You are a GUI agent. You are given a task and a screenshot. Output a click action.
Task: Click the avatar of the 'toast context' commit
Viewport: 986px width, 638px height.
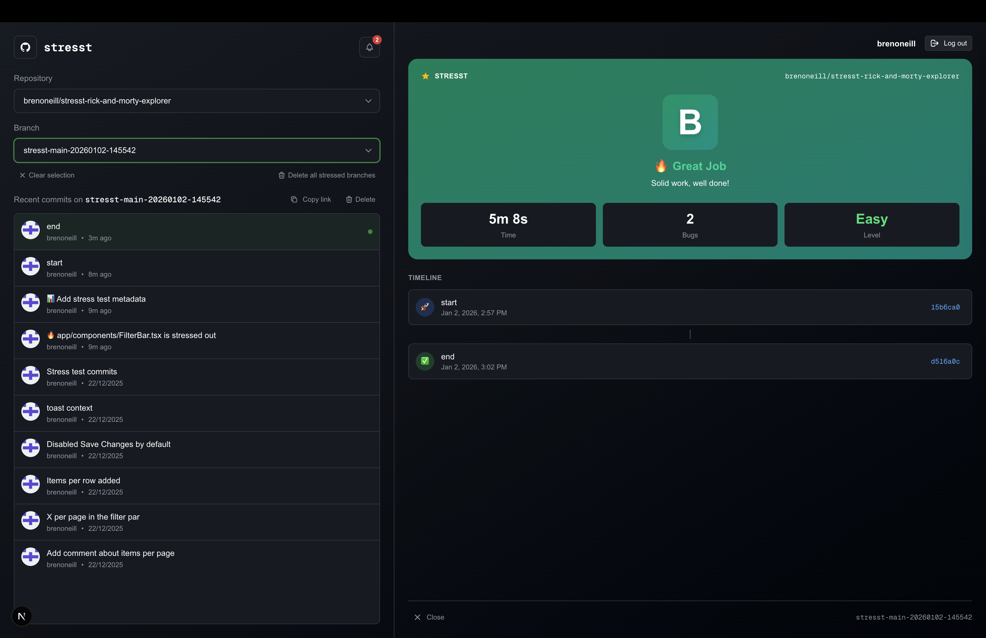coord(31,412)
